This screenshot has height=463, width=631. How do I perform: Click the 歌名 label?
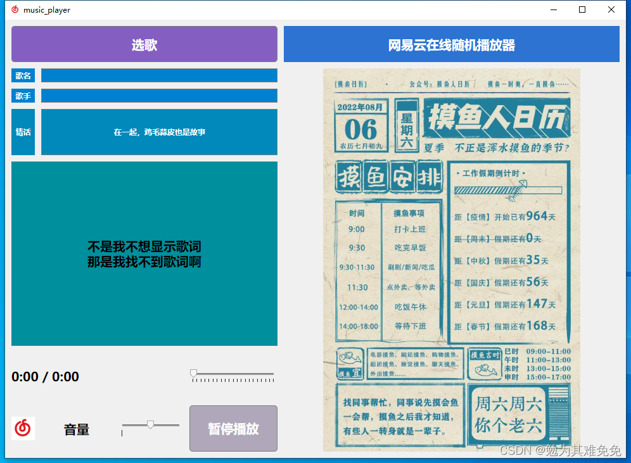[x=23, y=75]
